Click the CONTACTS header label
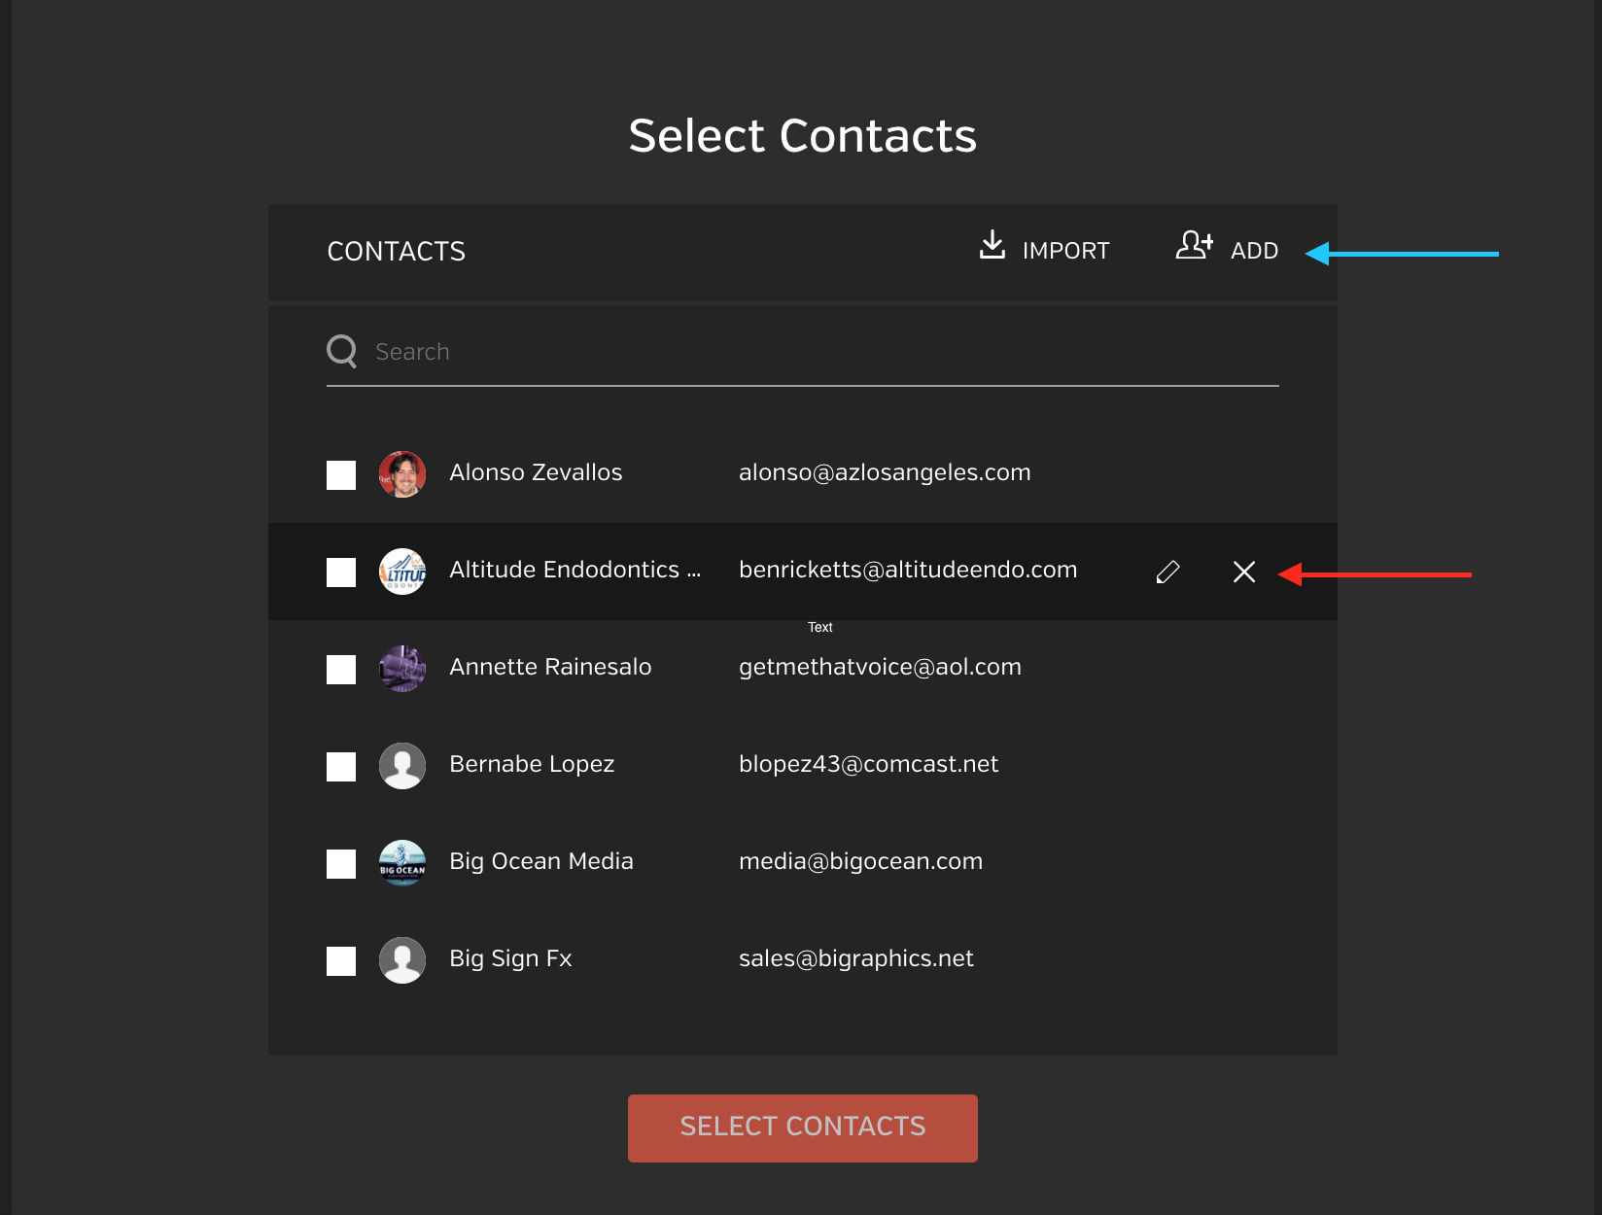Image resolution: width=1602 pixels, height=1215 pixels. tap(396, 251)
